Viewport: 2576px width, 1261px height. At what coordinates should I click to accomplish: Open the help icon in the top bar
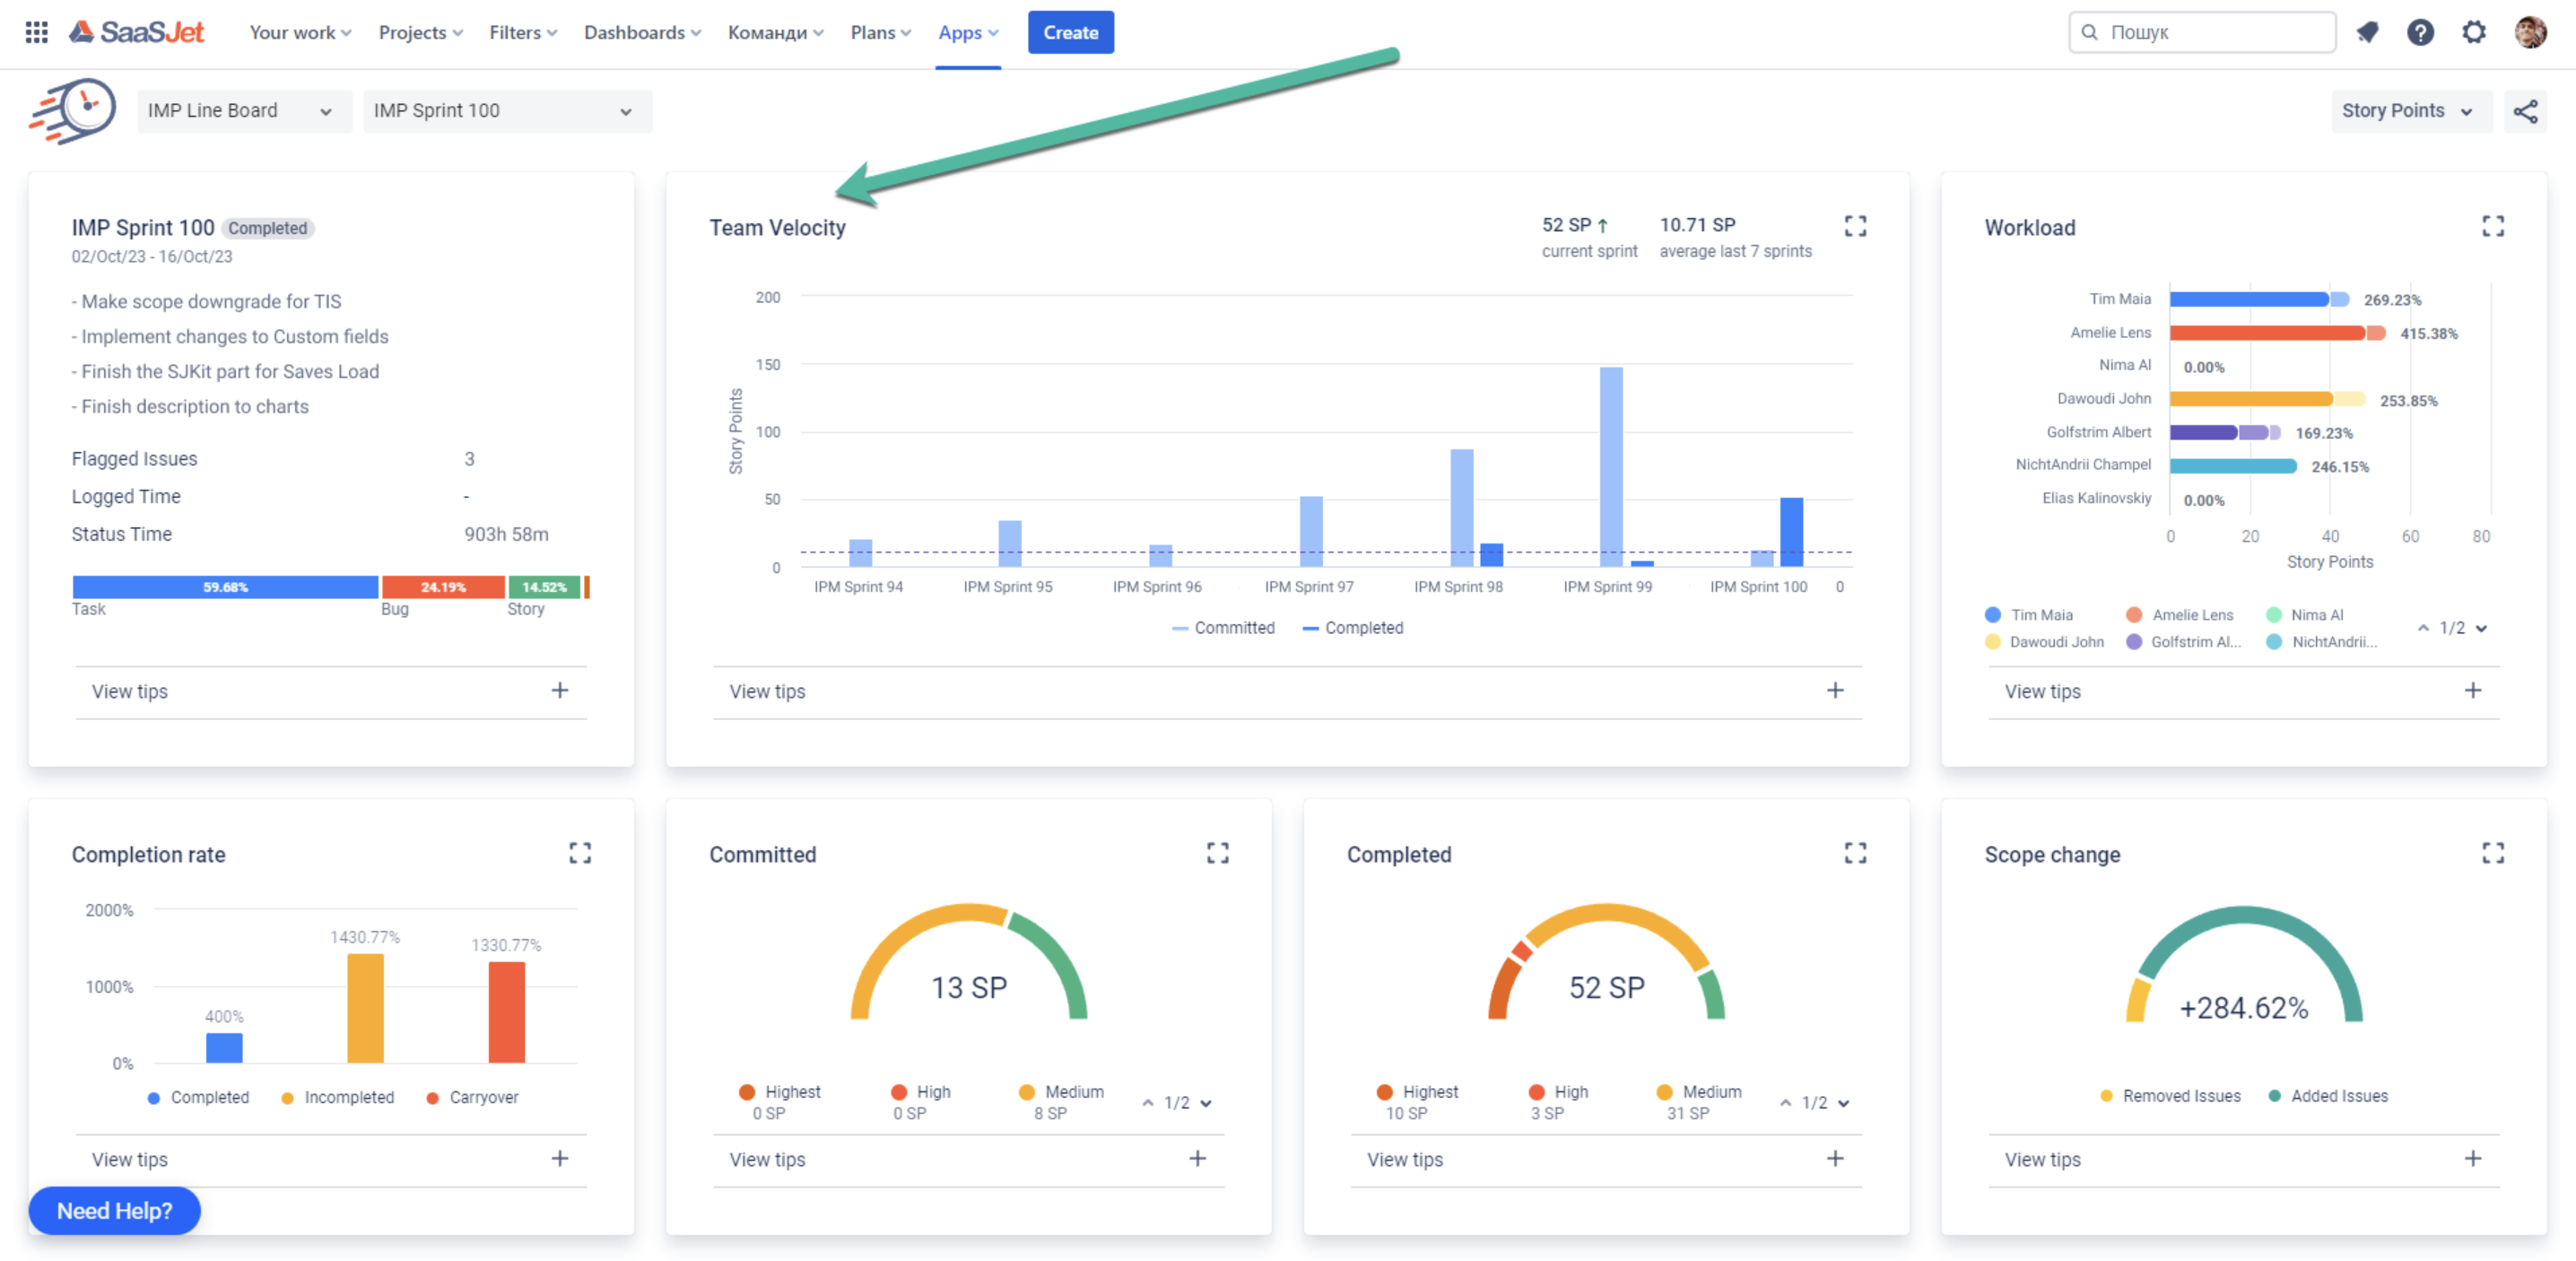coord(2420,32)
